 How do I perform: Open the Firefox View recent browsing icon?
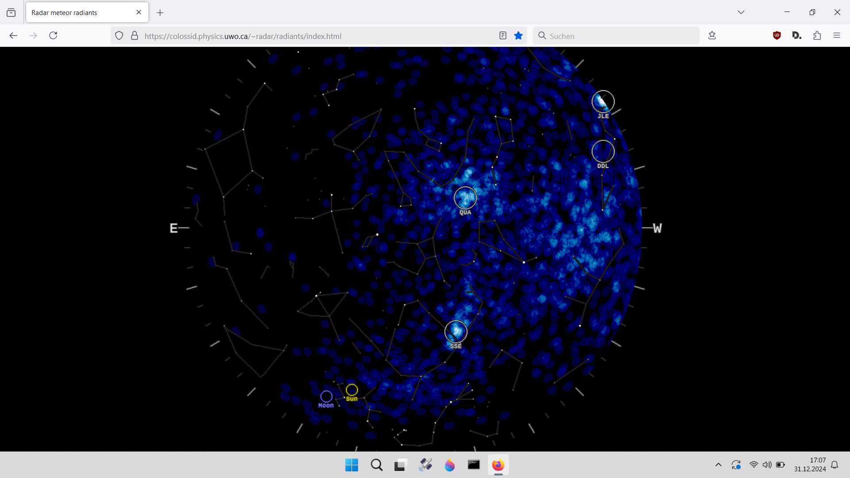click(x=11, y=13)
